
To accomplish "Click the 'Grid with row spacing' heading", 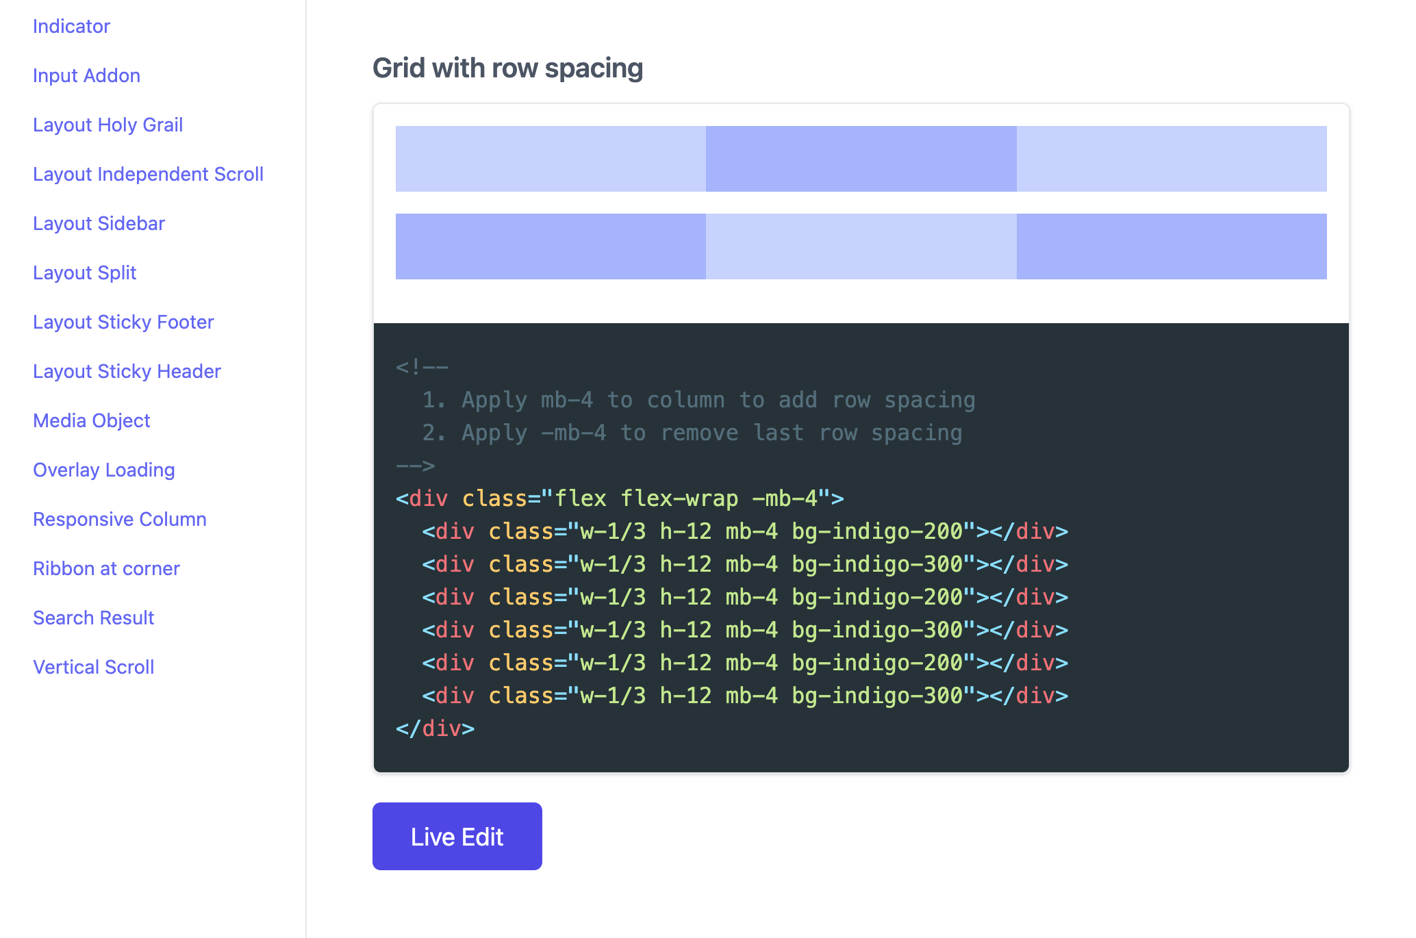I will (x=507, y=68).
